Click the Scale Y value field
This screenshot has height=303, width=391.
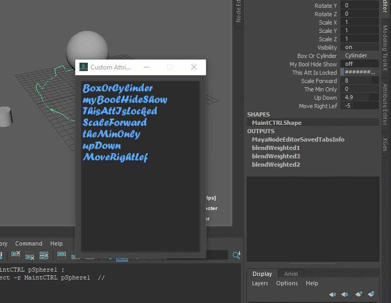[360, 30]
